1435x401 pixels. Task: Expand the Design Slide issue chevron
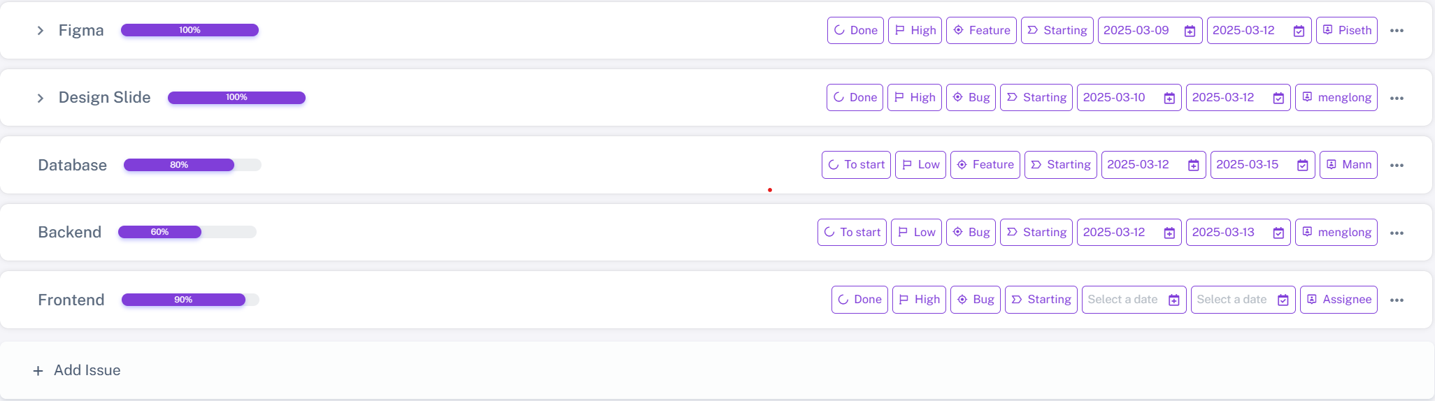click(41, 98)
